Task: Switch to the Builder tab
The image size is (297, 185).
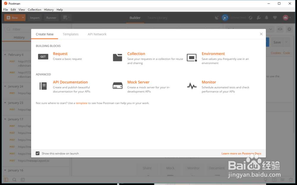Action: tap(135, 18)
